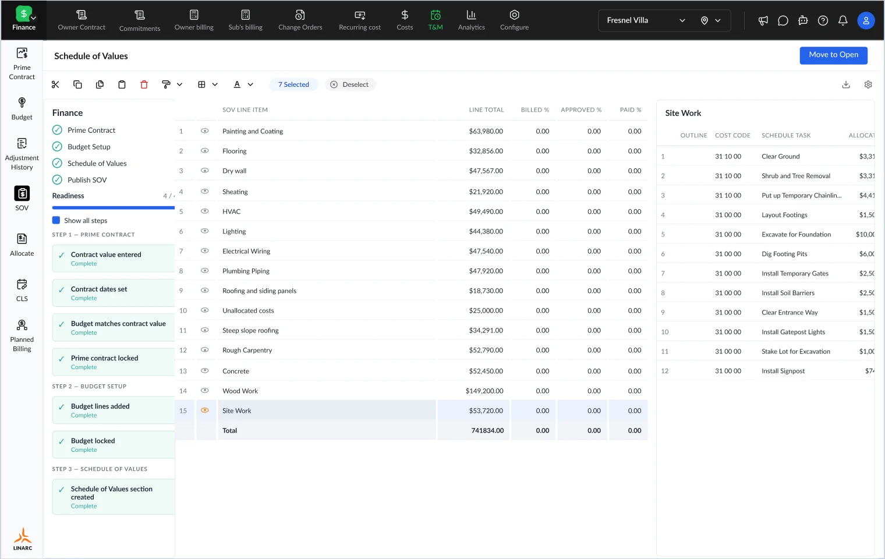885x559 pixels.
Task: Open table settings with the gear icon
Action: point(868,84)
